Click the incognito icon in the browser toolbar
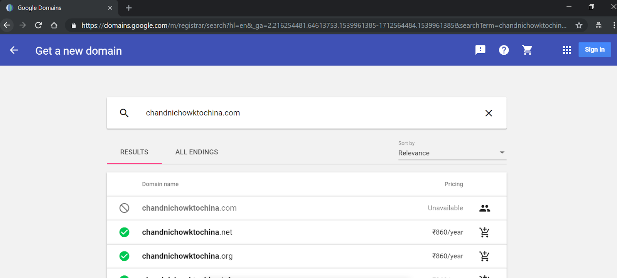This screenshot has height=278, width=617. (598, 25)
